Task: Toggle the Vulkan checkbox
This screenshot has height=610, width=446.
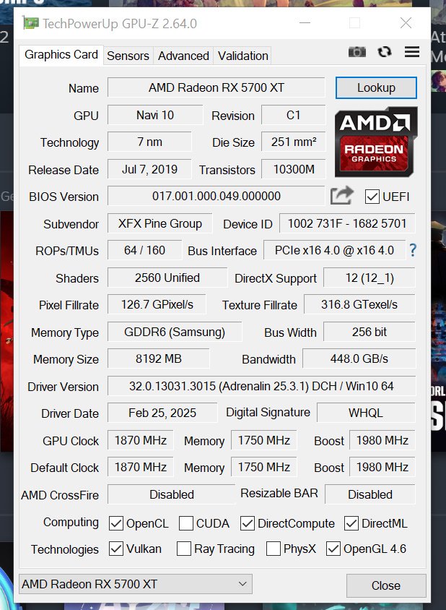Action: pos(115,549)
